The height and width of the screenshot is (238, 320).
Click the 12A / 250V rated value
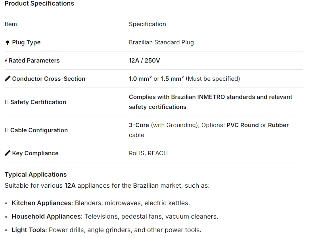tap(144, 61)
